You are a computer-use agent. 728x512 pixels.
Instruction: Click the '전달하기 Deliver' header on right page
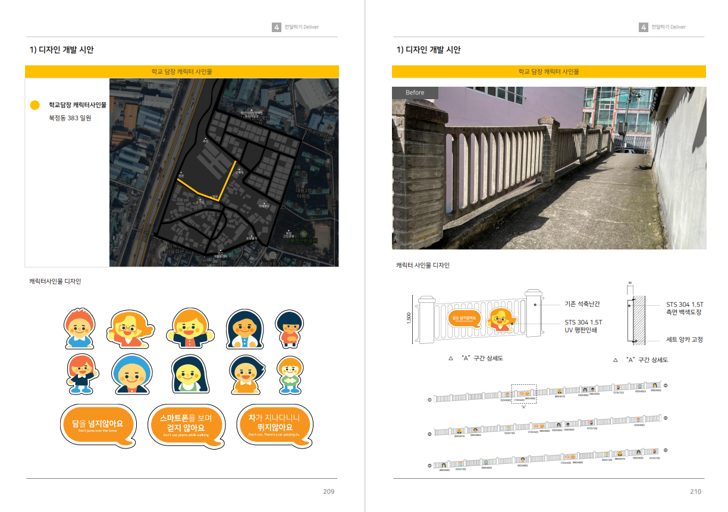tap(668, 27)
